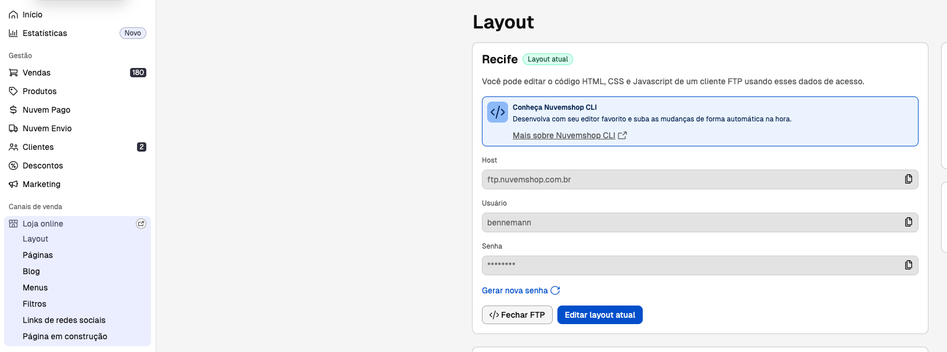
Task: Click the refresh icon next to Gerar nova senha
Action: pos(555,290)
